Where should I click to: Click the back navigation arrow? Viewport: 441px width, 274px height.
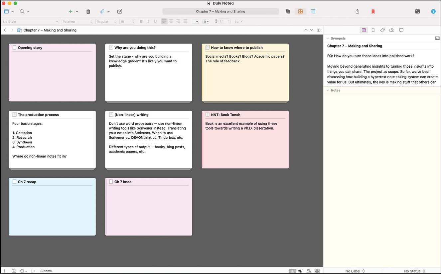coord(5,30)
